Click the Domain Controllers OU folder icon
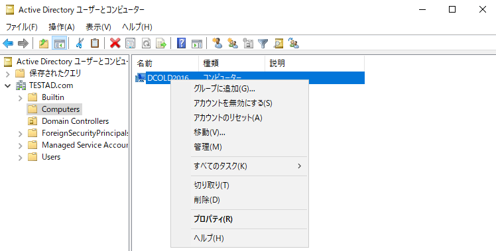This screenshot has width=496, height=251. 32,121
